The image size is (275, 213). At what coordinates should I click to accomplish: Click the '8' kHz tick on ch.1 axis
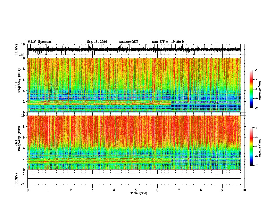point(24,69)
